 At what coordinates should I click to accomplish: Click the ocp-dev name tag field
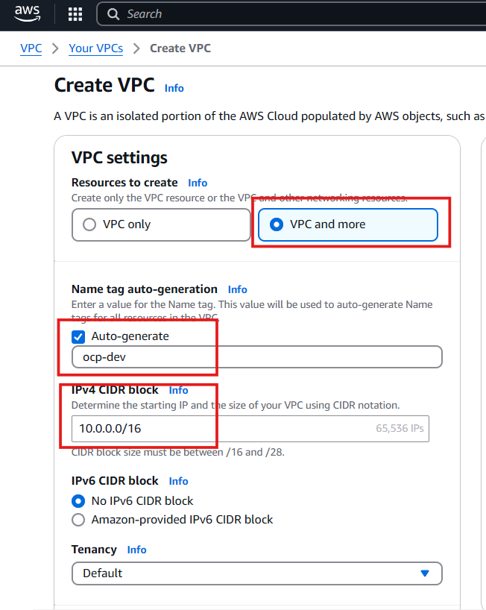point(256,357)
